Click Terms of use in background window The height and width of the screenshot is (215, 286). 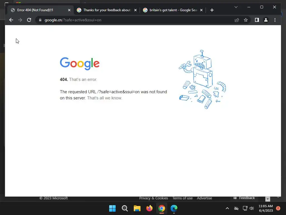tap(182, 198)
